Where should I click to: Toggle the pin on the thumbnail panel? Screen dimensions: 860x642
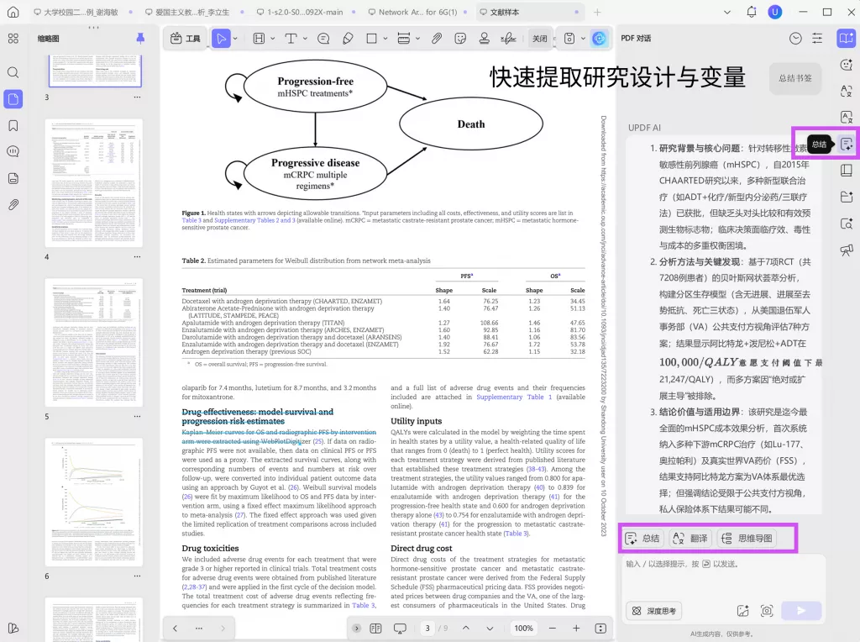click(x=141, y=39)
